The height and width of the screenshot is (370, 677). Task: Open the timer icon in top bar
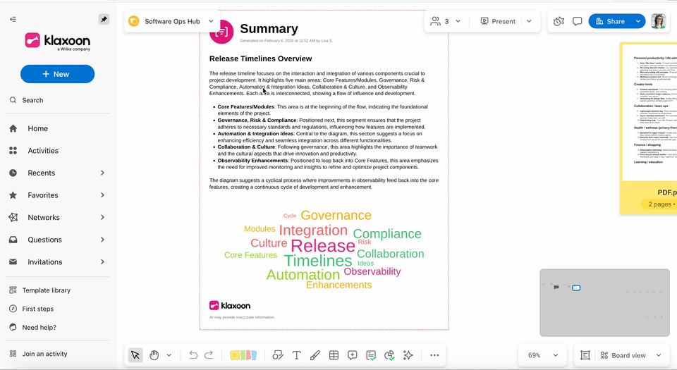pos(559,21)
